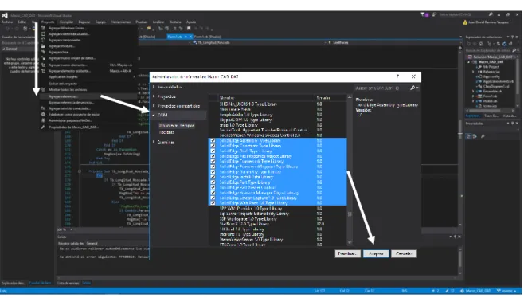524x298 pixels.
Task: Uncheck Solid Edge File Properties Object Library
Action: click(x=213, y=156)
